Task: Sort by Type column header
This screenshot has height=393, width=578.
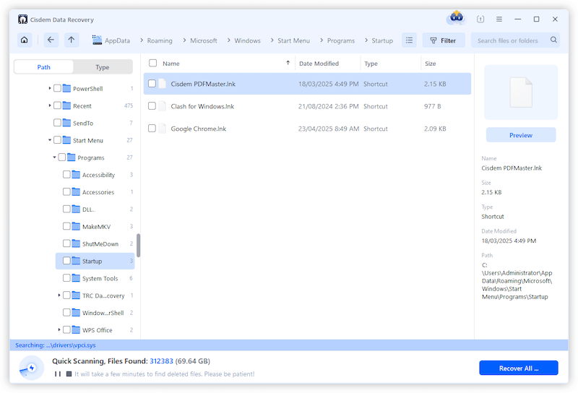Action: coord(371,64)
